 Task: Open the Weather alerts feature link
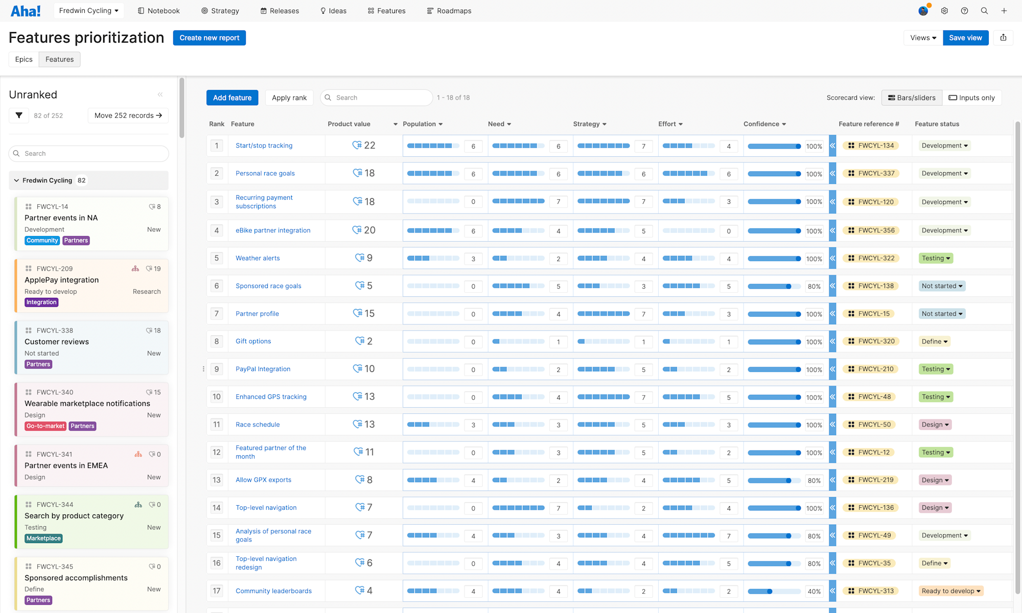[x=258, y=258]
